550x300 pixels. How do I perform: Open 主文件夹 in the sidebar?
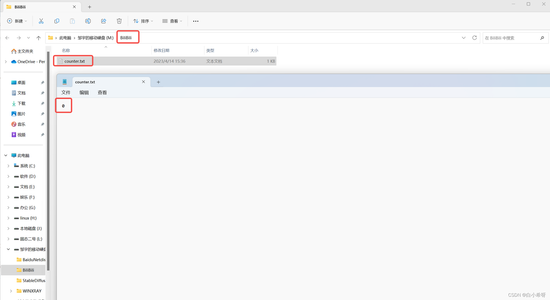point(23,51)
